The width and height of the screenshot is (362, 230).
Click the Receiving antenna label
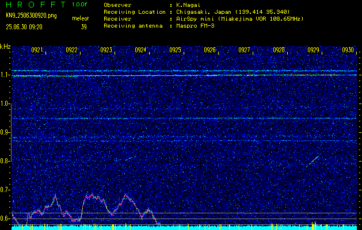click(x=133, y=26)
